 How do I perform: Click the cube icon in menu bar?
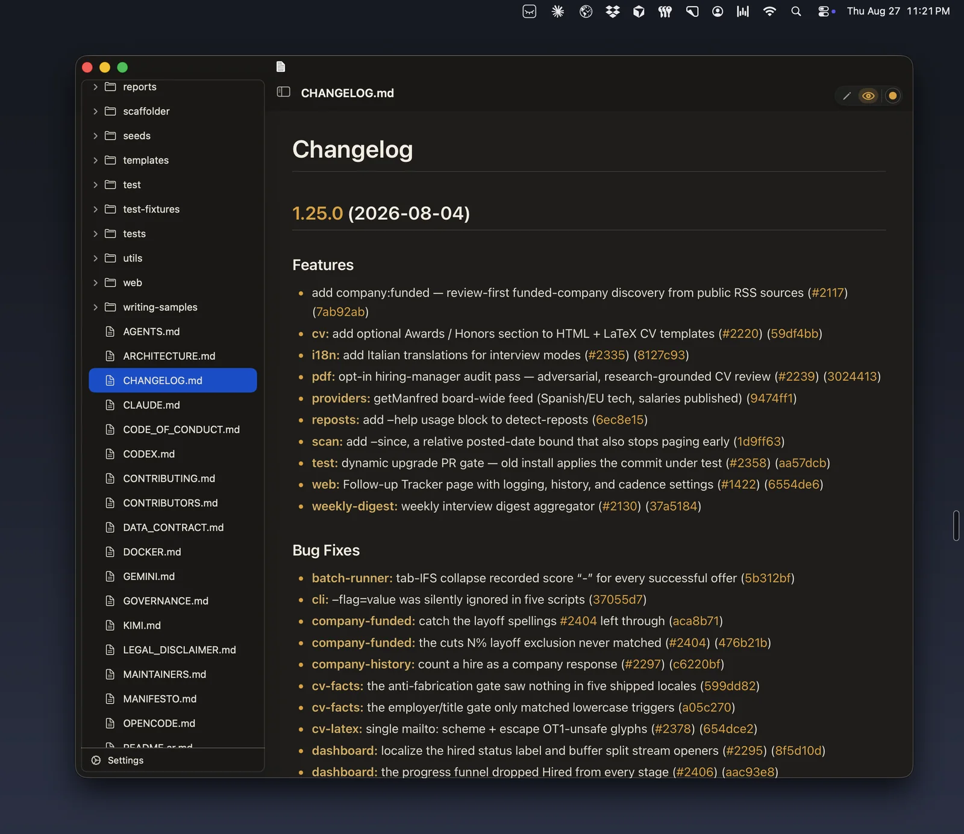(x=639, y=11)
